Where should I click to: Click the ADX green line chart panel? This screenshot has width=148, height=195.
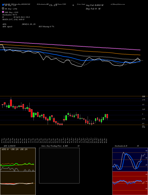tap(18, 160)
